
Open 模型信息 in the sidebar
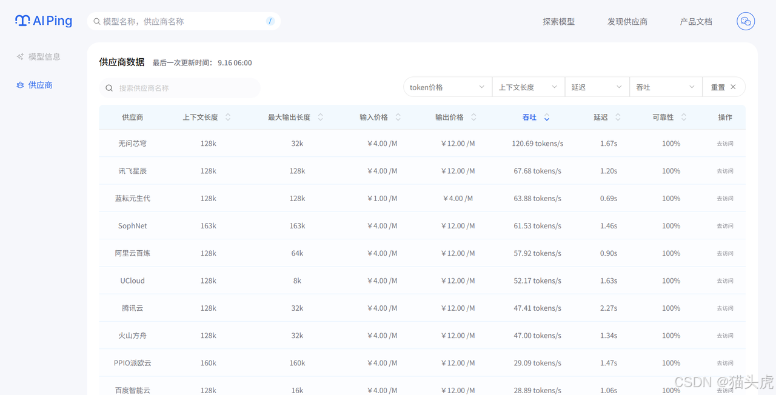[x=38, y=56]
